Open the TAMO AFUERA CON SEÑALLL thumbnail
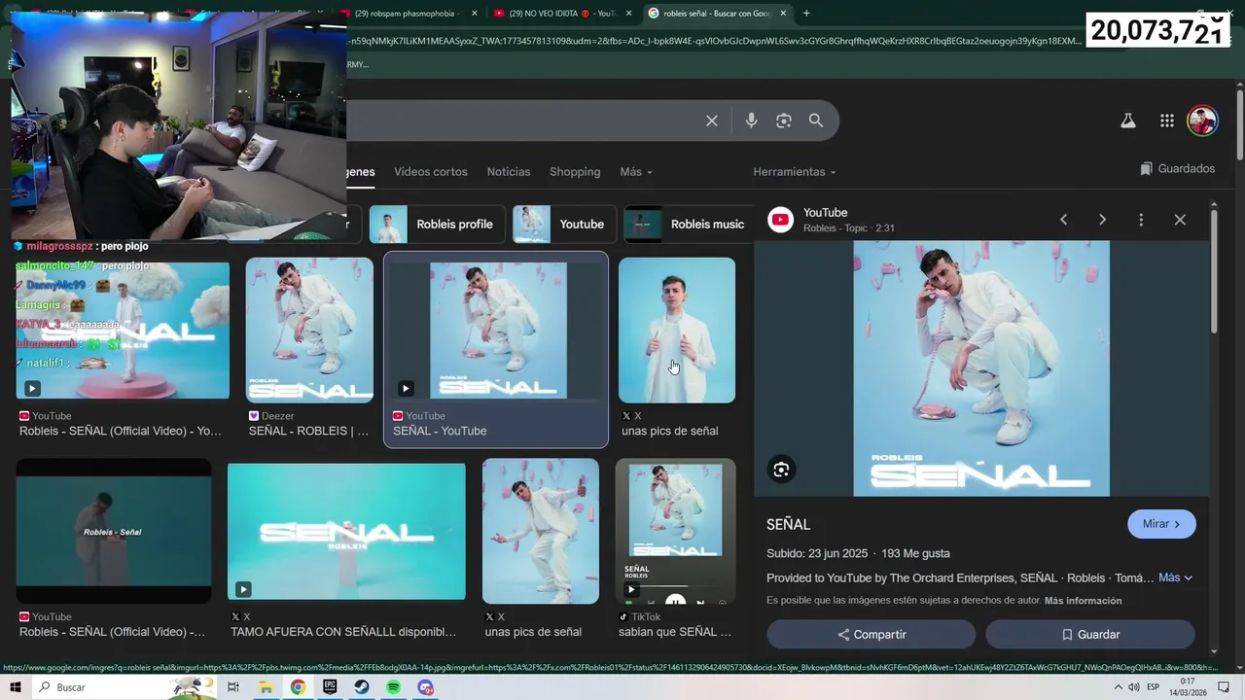1245x700 pixels. 346,532
